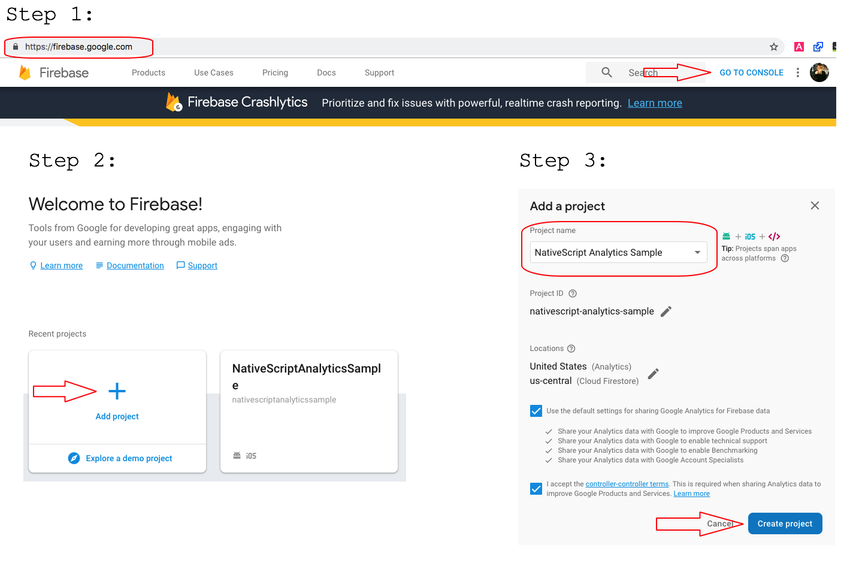The image size is (853, 566).
Task: Click the pencil icon to edit Project ID
Action: [666, 311]
